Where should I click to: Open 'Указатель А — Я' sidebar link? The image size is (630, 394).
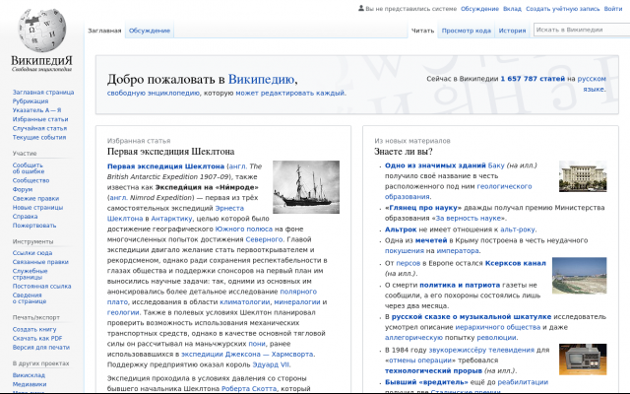[36, 110]
